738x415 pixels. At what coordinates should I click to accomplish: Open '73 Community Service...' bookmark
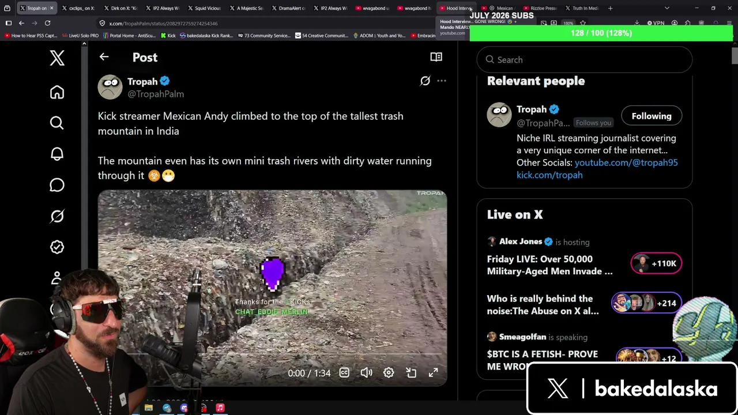point(263,35)
